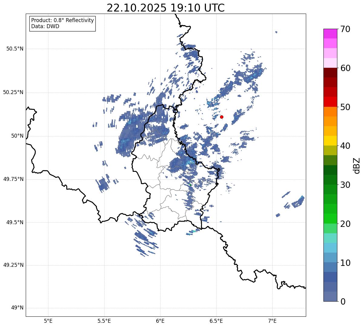
Task: Click the pale pink colorbar segment above 60
Action: [330, 63]
